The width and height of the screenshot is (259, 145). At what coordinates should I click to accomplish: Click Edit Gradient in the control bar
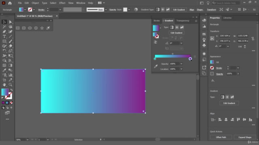tap(179, 10)
